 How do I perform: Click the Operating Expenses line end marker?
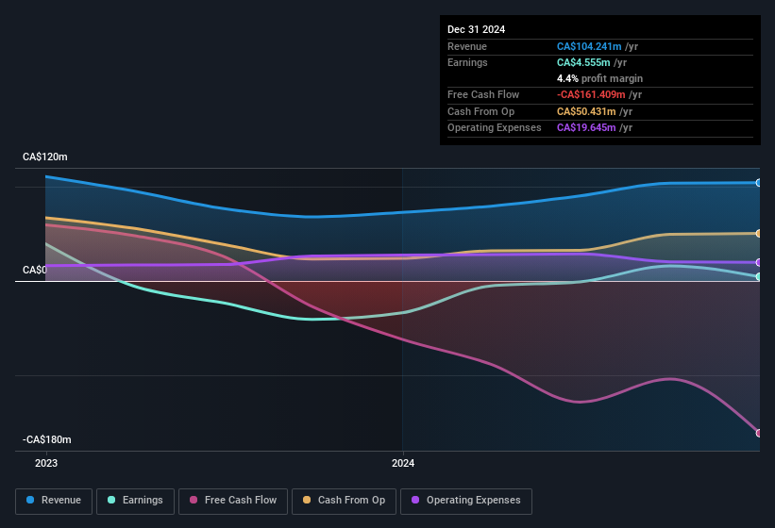coord(758,262)
